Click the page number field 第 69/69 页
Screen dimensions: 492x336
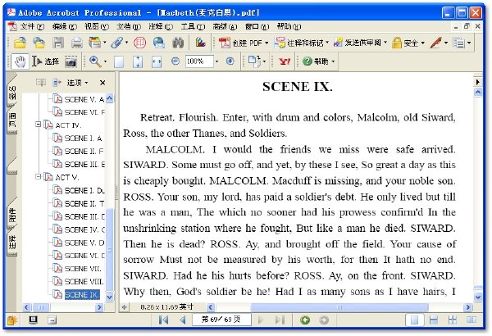click(x=221, y=320)
